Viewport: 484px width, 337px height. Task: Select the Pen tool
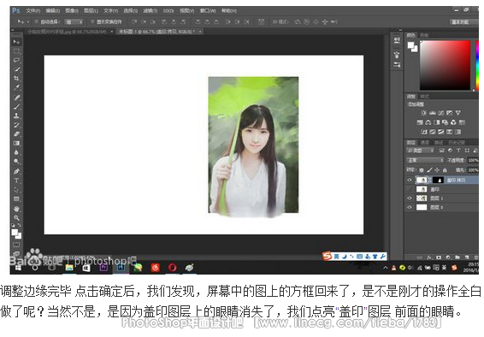tap(16, 171)
